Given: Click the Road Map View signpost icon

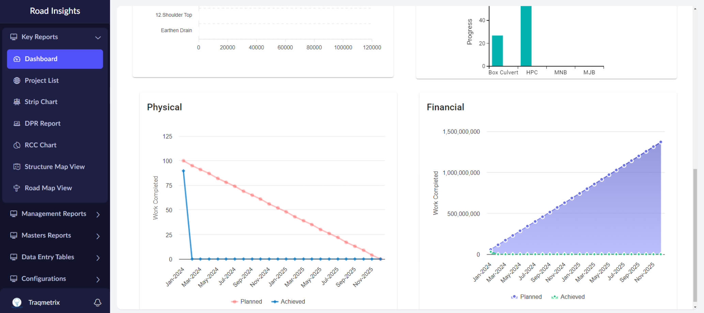Looking at the screenshot, I should (17, 188).
